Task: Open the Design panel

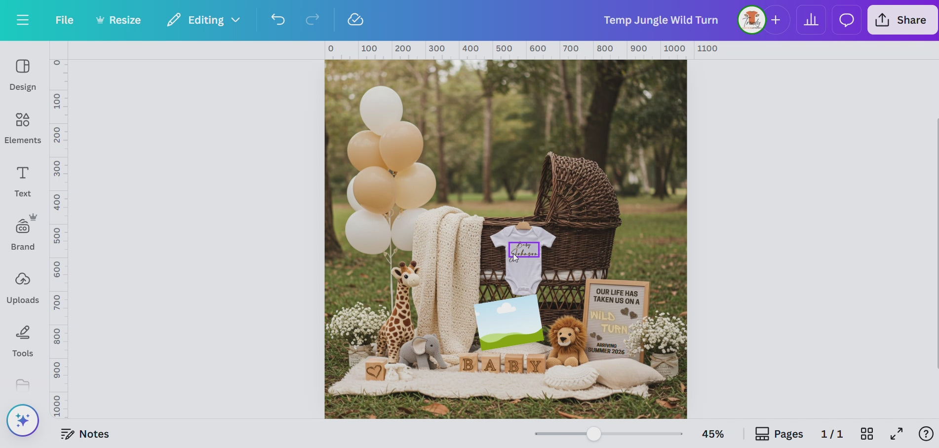Action: [x=23, y=75]
